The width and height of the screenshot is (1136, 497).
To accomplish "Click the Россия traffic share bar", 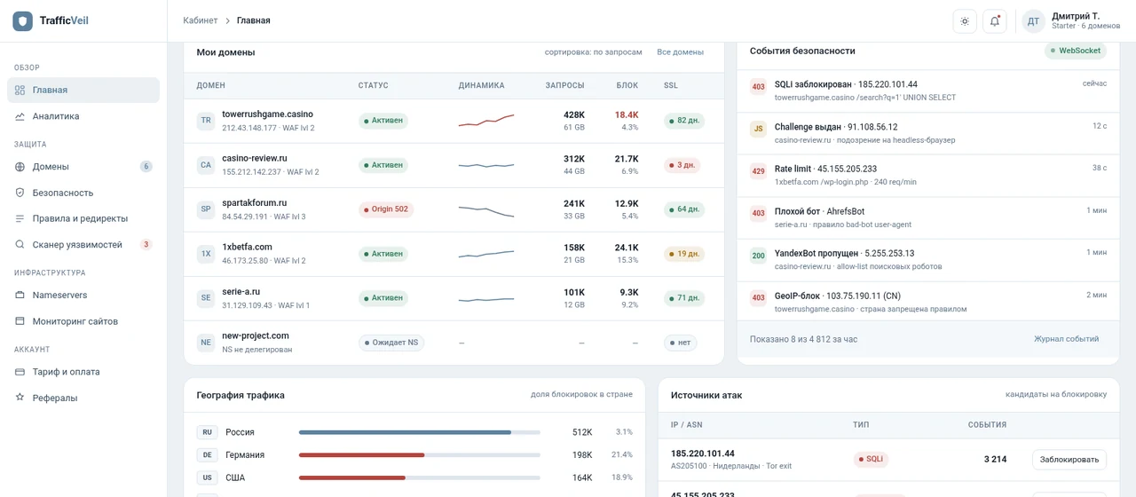I will pos(420,432).
